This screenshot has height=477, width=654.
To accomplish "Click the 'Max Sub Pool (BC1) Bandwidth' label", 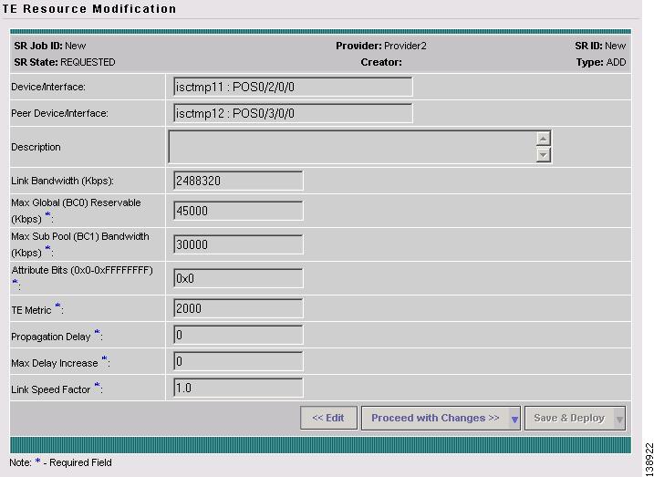I will (80, 236).
